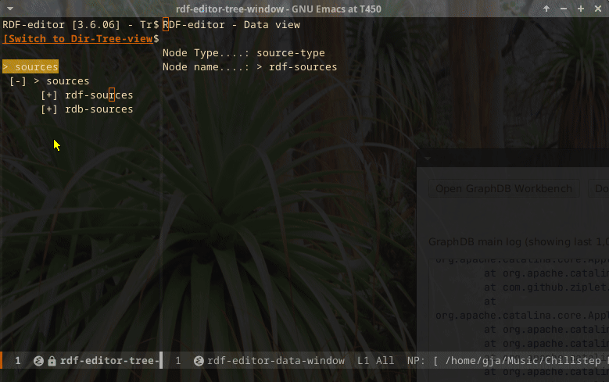Click the lock icon in the mode line
Image resolution: width=609 pixels, height=382 pixels.
coord(52,361)
